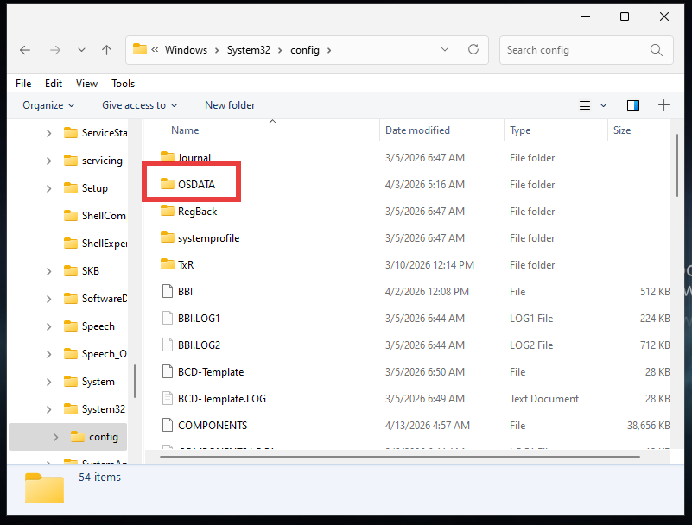This screenshot has width=692, height=525.
Task: Expand the config tree node
Action: coord(55,437)
